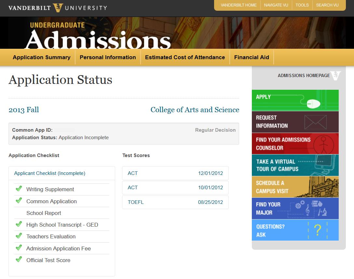This screenshot has width=354, height=279.
Task: Open the Financial Aid tab
Action: click(252, 57)
